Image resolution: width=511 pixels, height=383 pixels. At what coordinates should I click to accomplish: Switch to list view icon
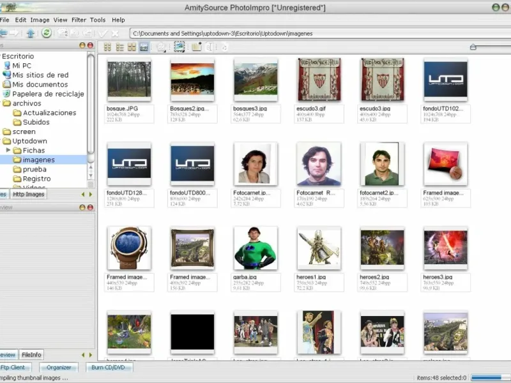tap(119, 47)
